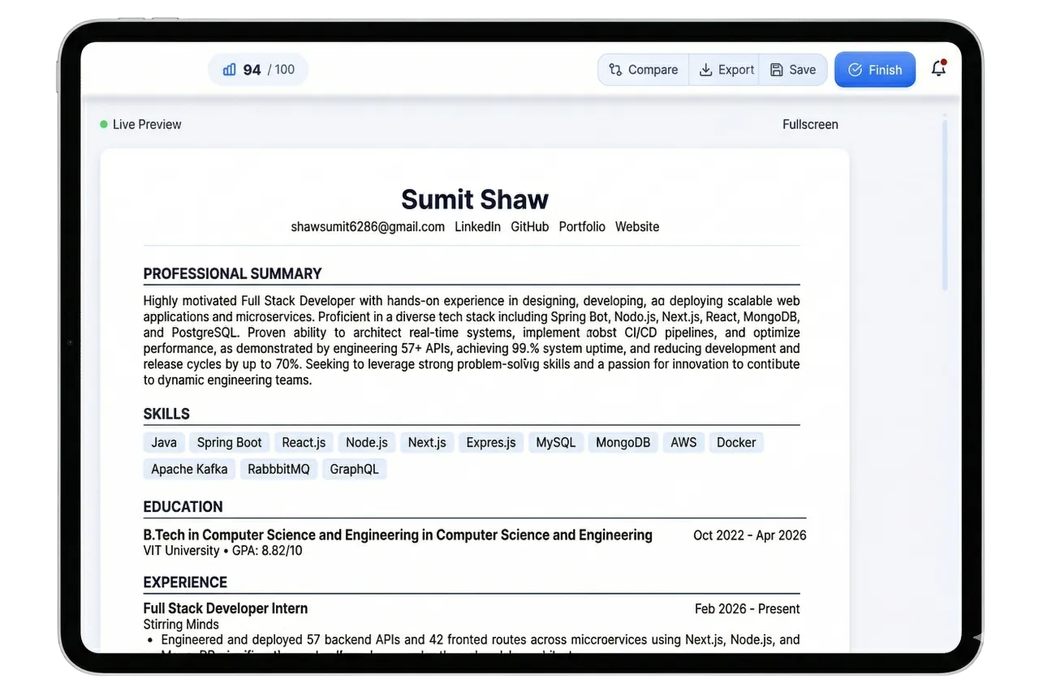Click the EXPERIENCE section heading
Screen dimensions: 1039x683
185,582
